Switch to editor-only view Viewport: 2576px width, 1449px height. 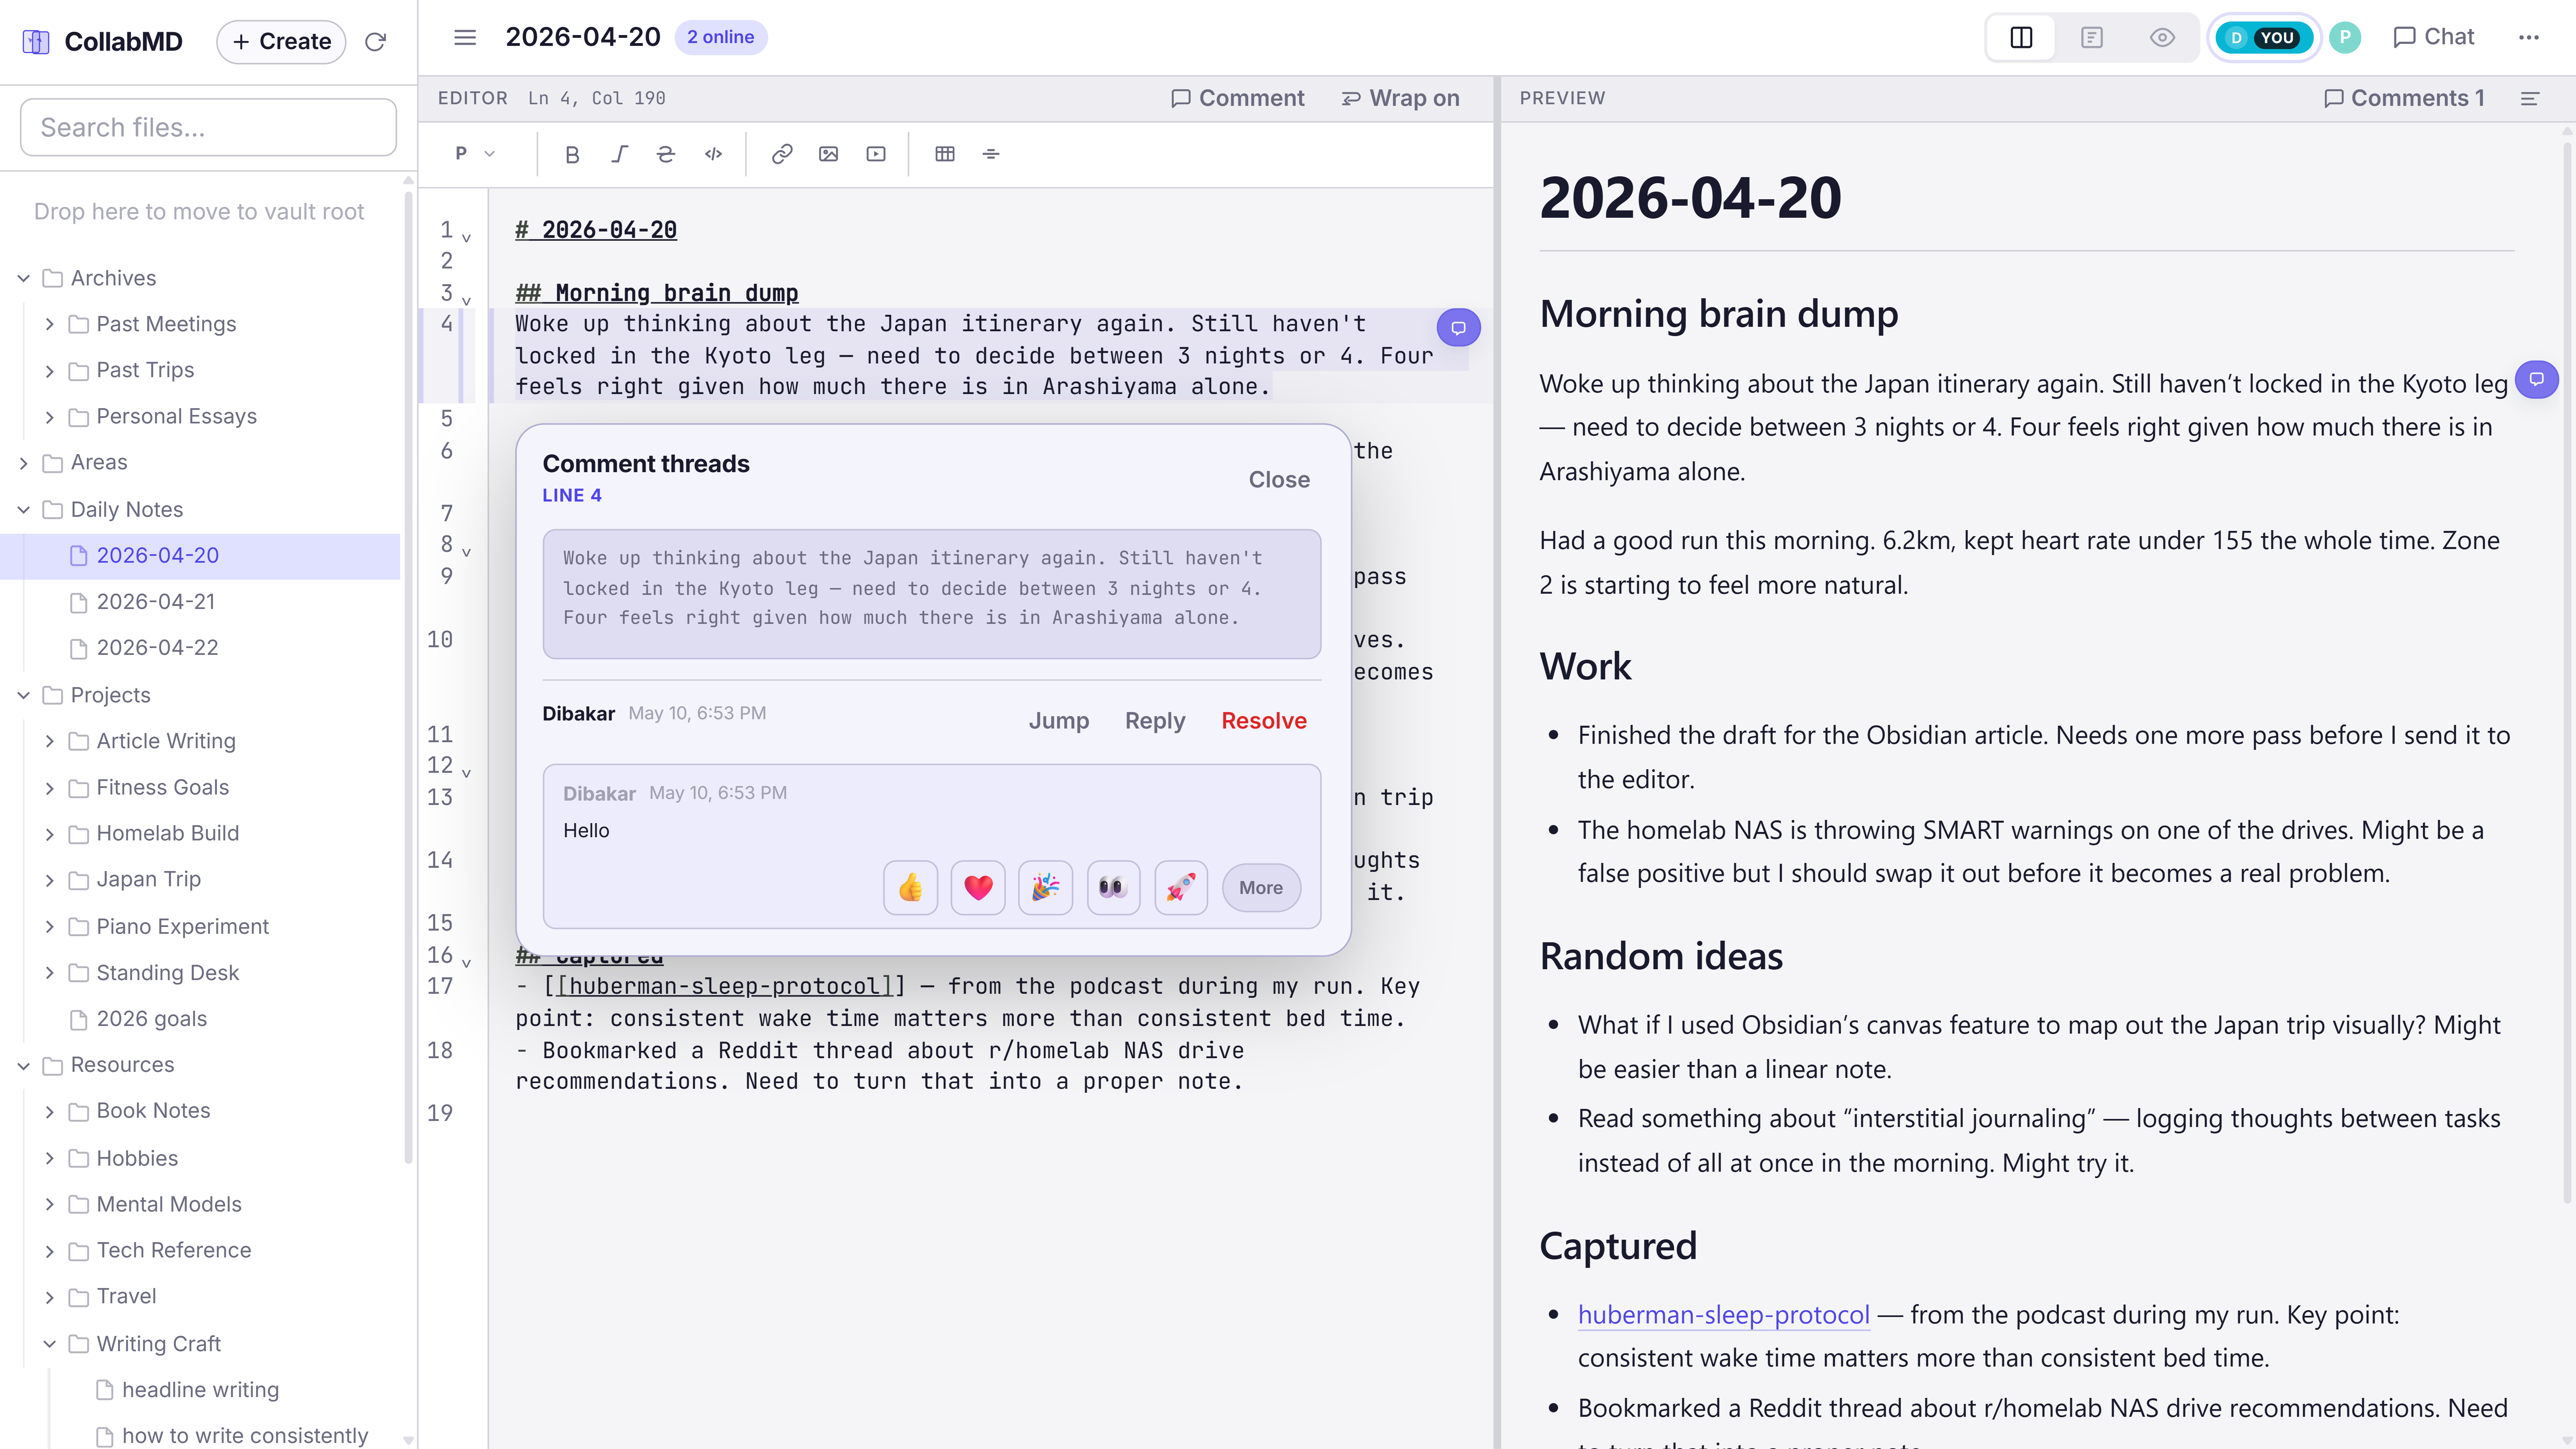pos(2092,37)
